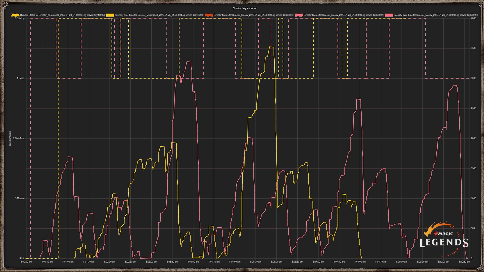
Task: Click the 8:04:00 am time tick label
Action: coord(193,262)
